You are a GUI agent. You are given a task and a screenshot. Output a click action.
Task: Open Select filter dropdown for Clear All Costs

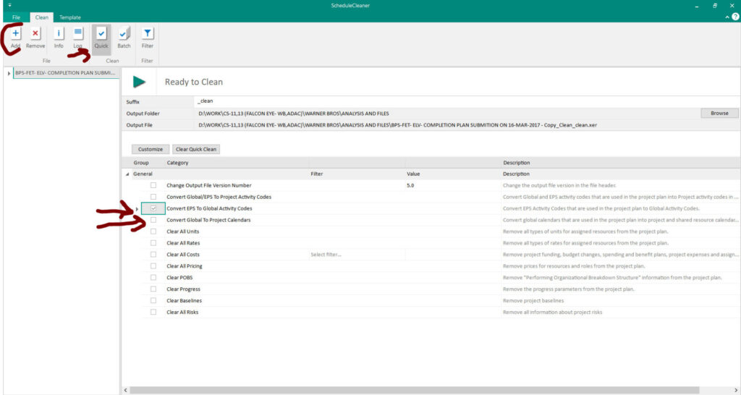[357, 255]
